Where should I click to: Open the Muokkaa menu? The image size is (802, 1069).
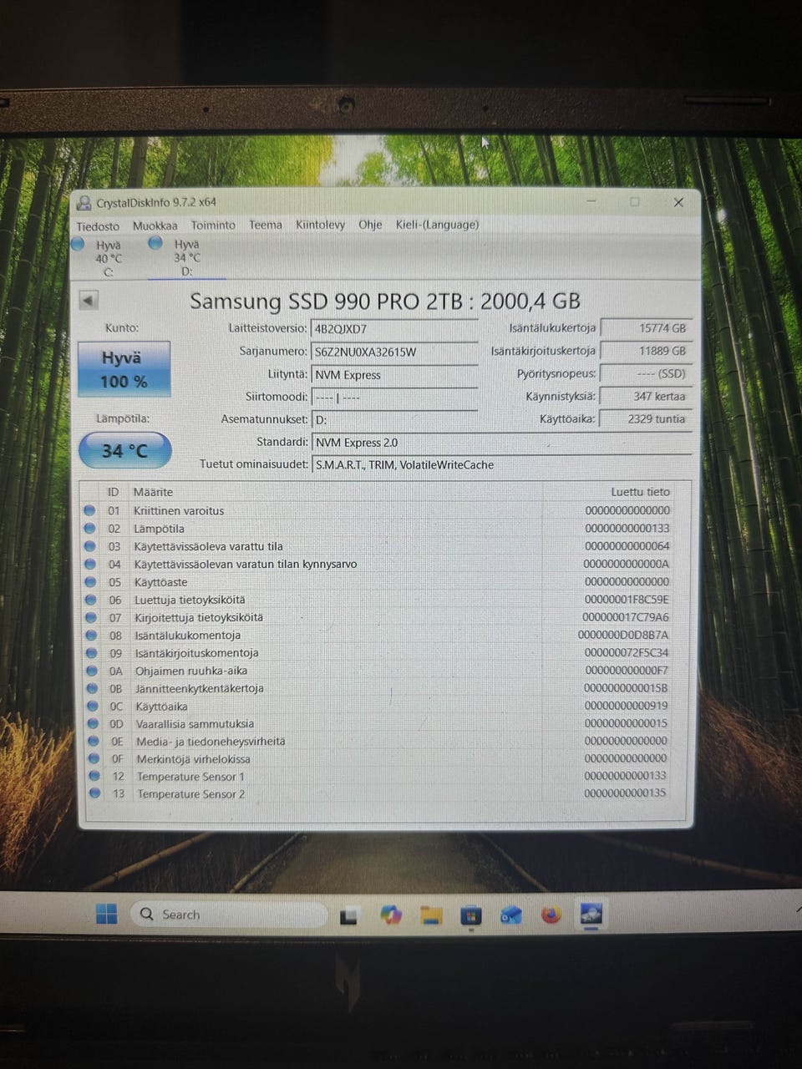pyautogui.click(x=155, y=225)
